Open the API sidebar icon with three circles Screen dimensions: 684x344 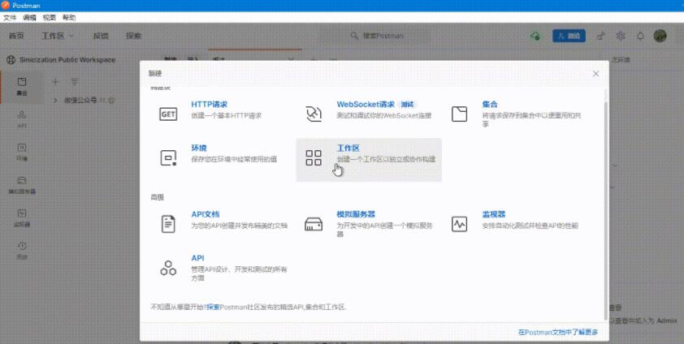(x=22, y=114)
